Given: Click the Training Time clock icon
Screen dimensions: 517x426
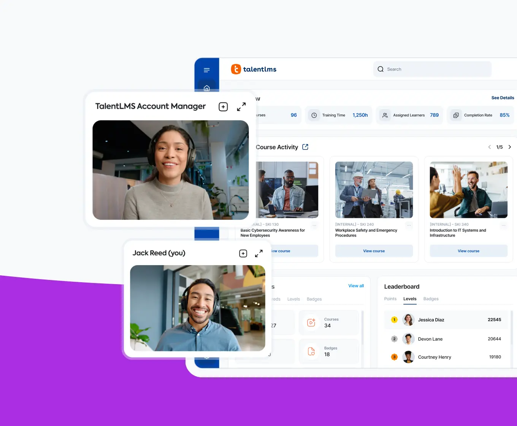Looking at the screenshot, I should [314, 115].
